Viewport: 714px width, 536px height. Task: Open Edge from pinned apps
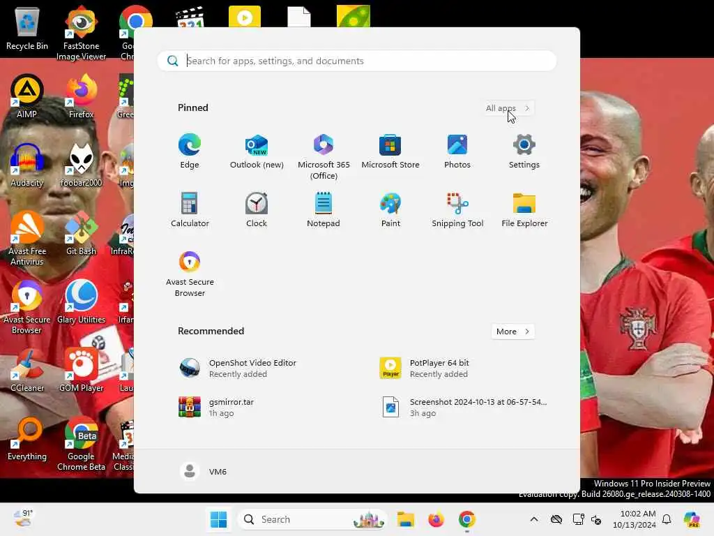[190, 151]
